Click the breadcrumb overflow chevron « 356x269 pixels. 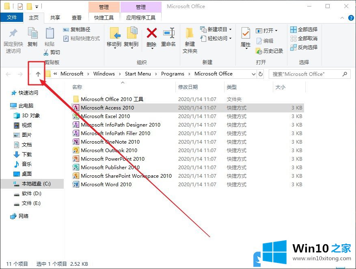pyautogui.click(x=55, y=74)
